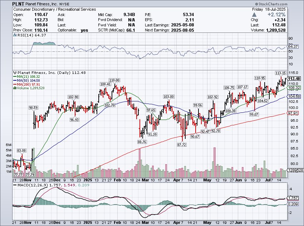Click the Low value 109.84

click(41, 25)
